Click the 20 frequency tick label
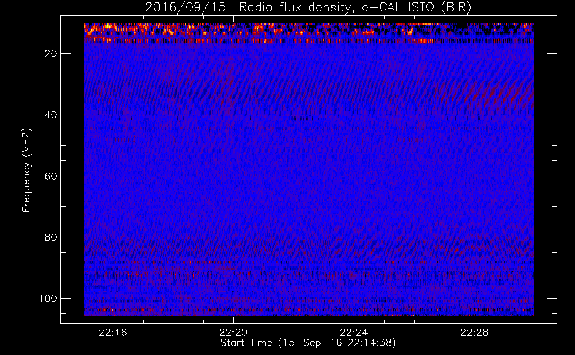The height and width of the screenshot is (355, 575). [51, 54]
